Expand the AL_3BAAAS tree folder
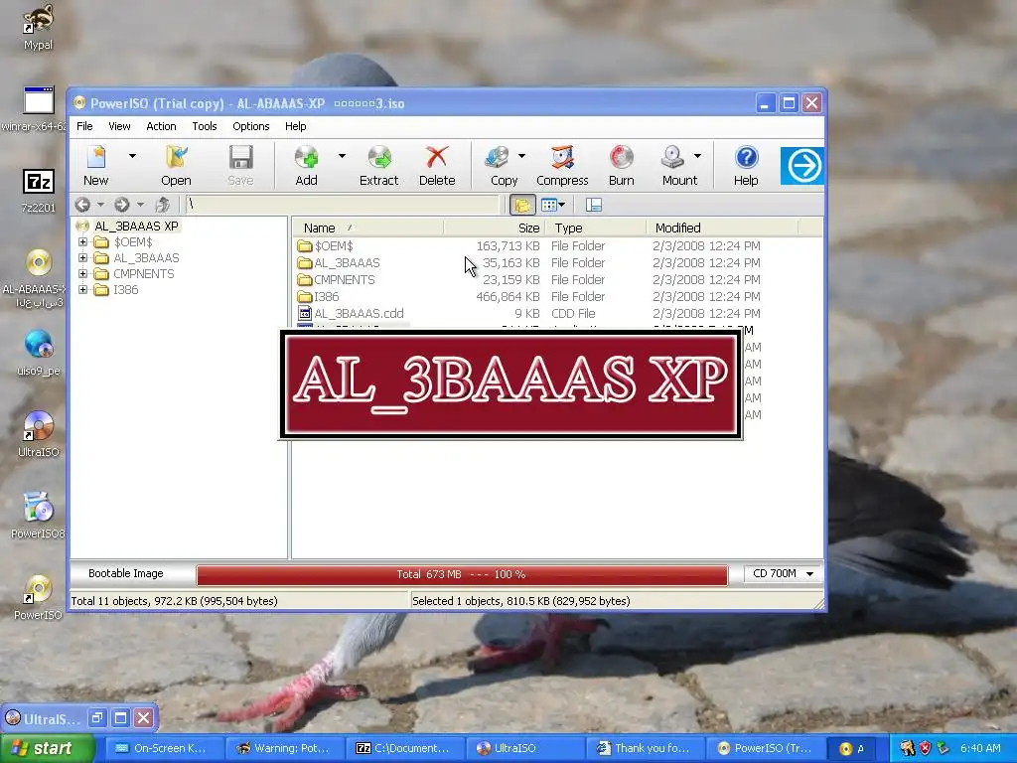1017x763 pixels. tap(83, 257)
